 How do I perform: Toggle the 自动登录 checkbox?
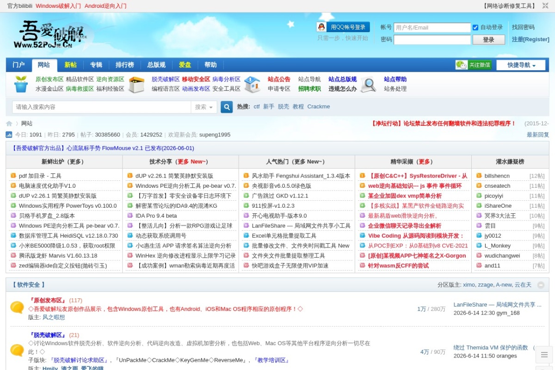(475, 28)
